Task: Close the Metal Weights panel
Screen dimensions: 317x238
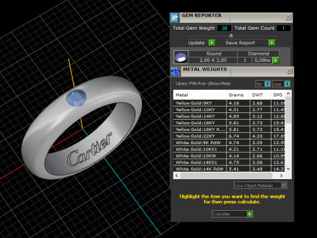Action: tap(289, 71)
